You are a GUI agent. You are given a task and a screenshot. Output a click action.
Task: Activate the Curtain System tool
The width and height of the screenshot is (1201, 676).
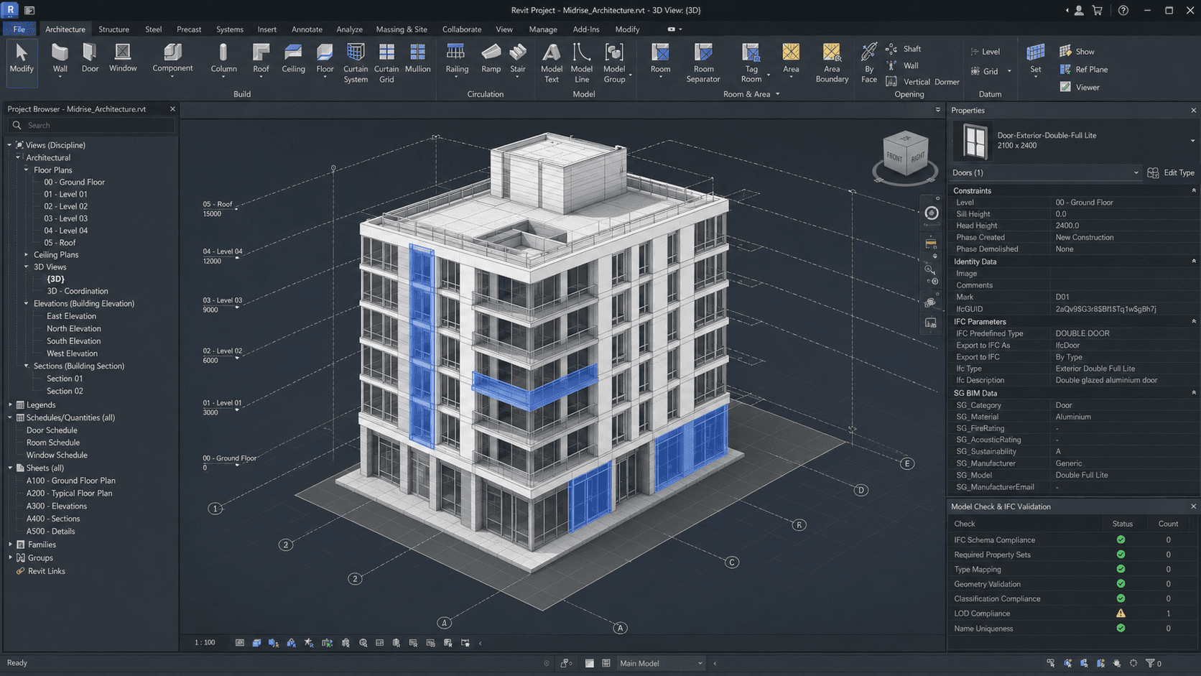point(356,63)
